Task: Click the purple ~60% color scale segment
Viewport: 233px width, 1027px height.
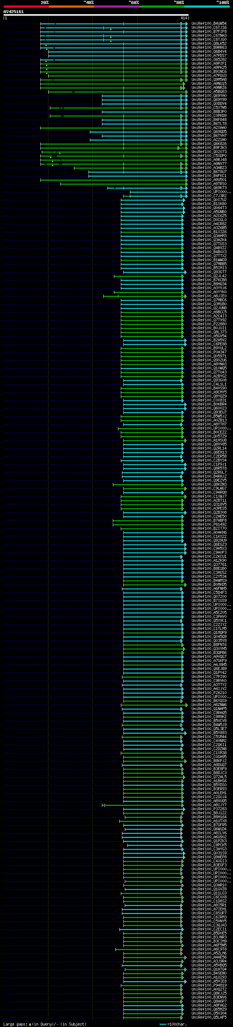Action: [116, 7]
